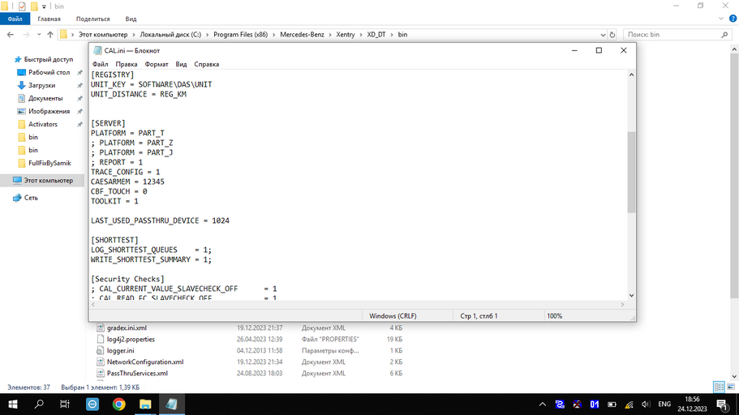Switch ENG input language indicator
The image size is (739, 415).
click(x=664, y=404)
